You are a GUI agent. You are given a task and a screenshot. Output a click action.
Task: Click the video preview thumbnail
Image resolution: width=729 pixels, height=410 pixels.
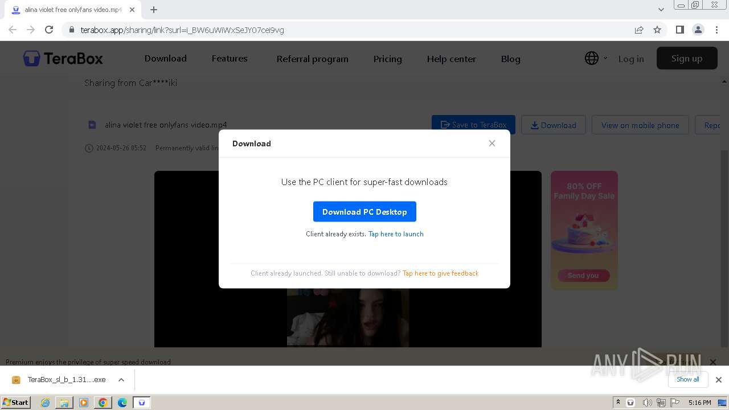tap(348, 317)
